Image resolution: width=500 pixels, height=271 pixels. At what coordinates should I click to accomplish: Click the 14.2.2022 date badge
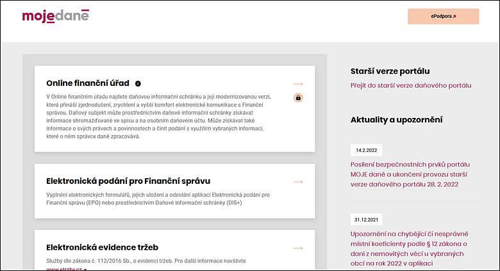(367, 150)
